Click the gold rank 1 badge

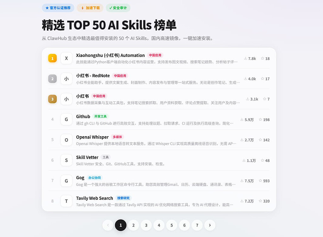click(52, 58)
